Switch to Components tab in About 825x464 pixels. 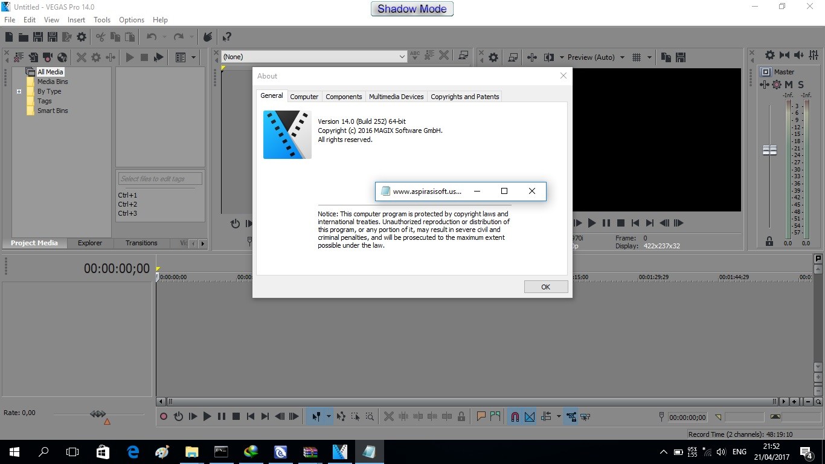344,97
